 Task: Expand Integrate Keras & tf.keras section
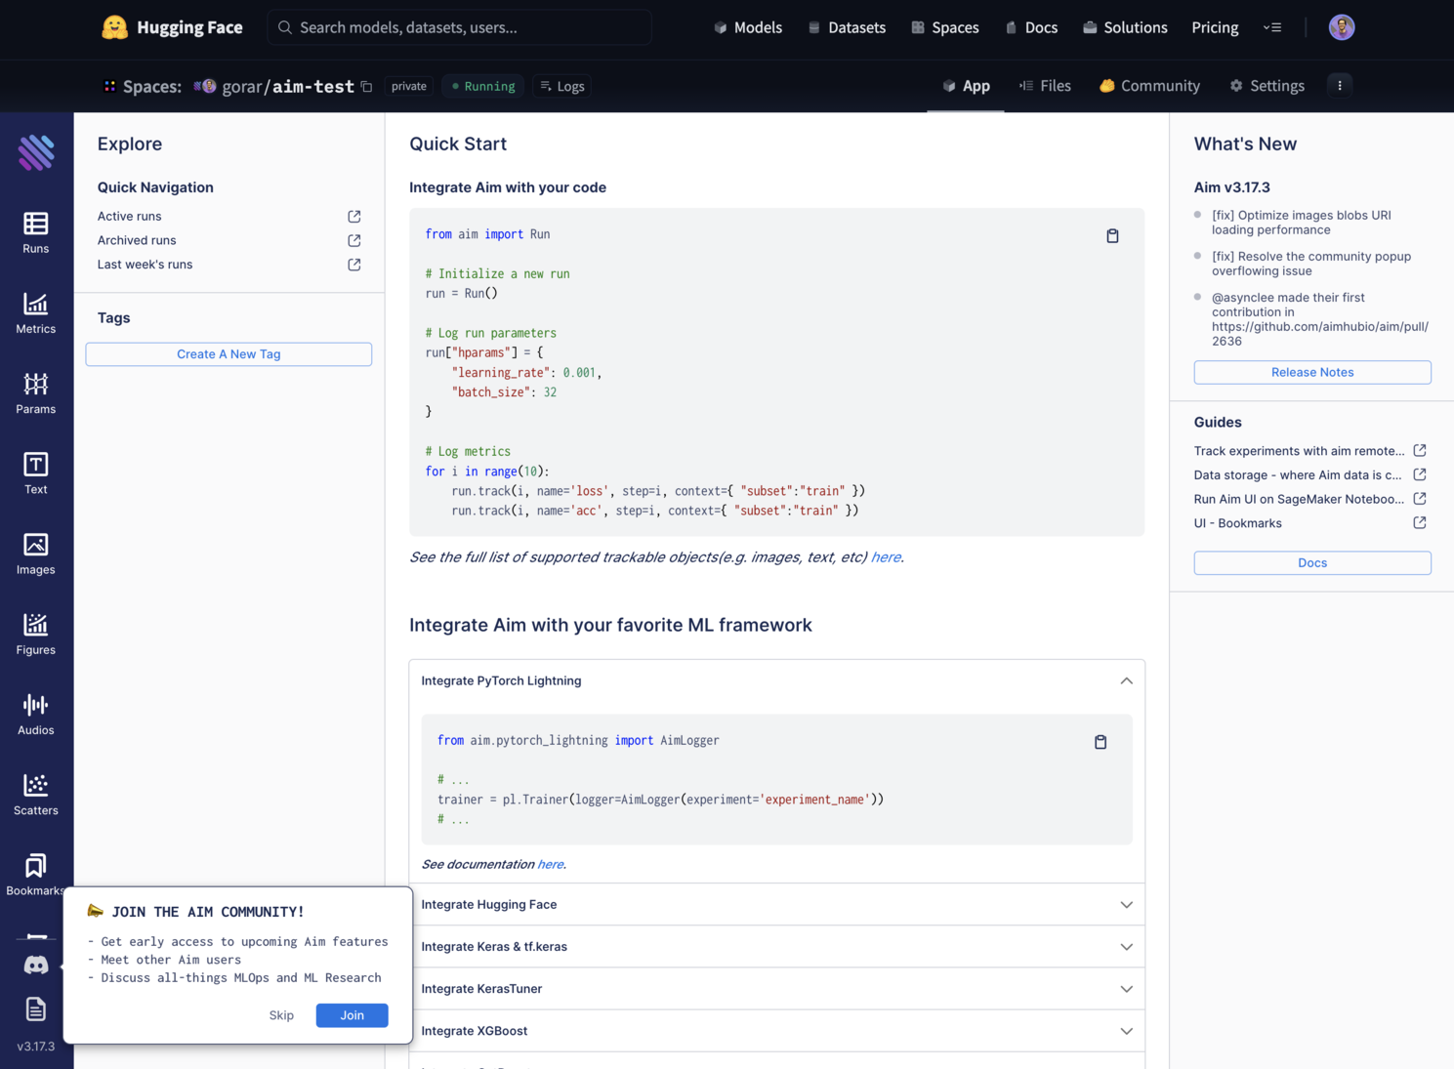click(777, 947)
